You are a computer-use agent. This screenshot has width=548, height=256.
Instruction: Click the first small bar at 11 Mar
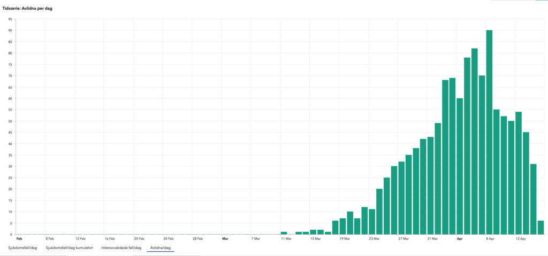(x=284, y=233)
